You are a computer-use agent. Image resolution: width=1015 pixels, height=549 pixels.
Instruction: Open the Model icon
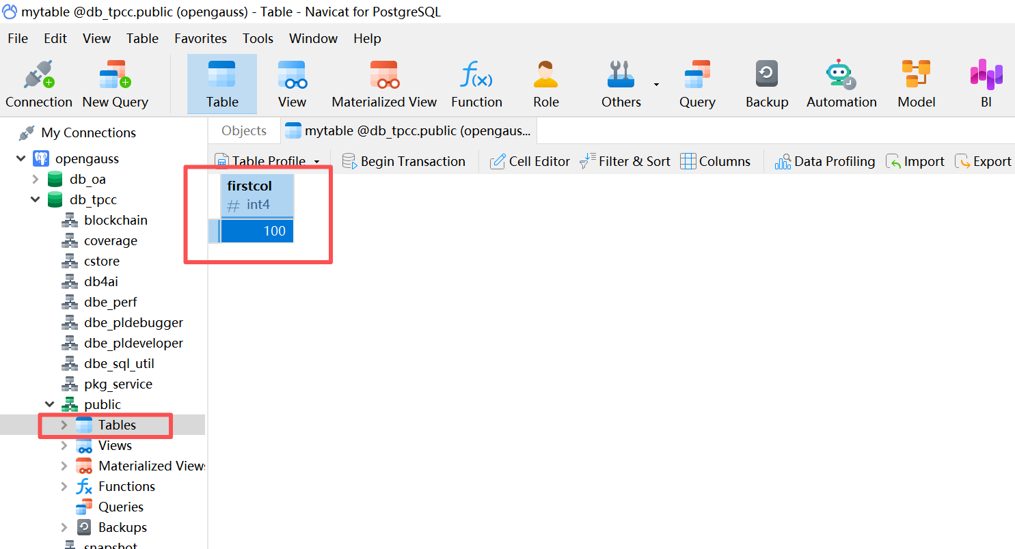point(916,84)
